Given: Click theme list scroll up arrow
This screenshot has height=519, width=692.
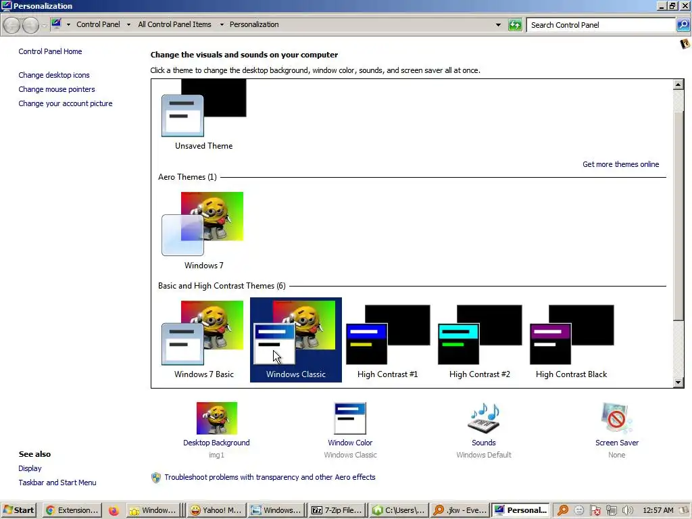Looking at the screenshot, I should pyautogui.click(x=678, y=84).
